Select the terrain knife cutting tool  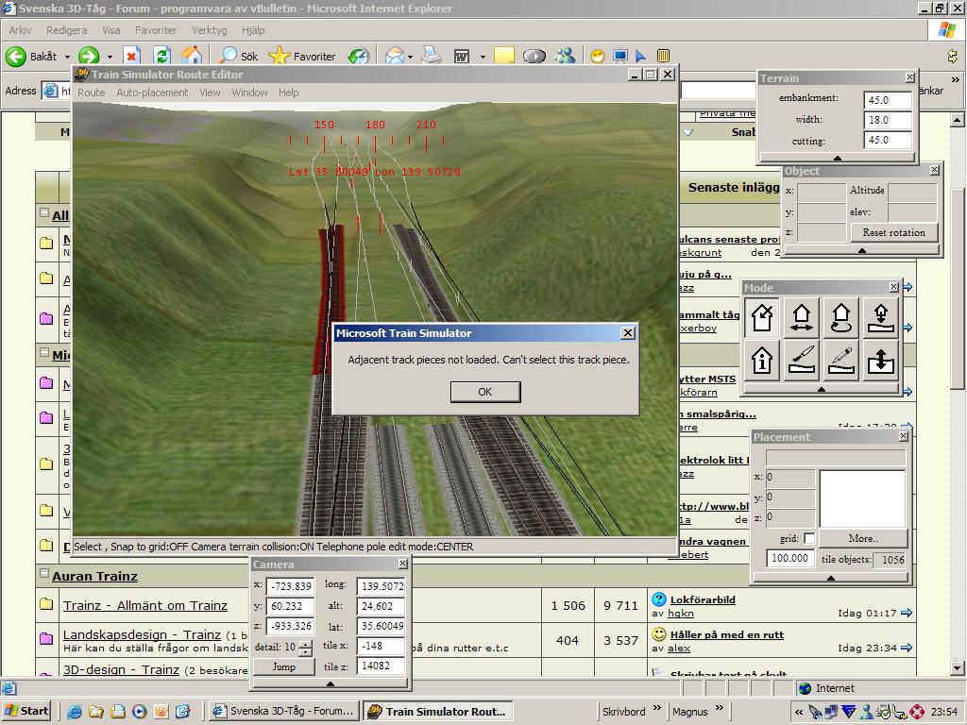[802, 360]
